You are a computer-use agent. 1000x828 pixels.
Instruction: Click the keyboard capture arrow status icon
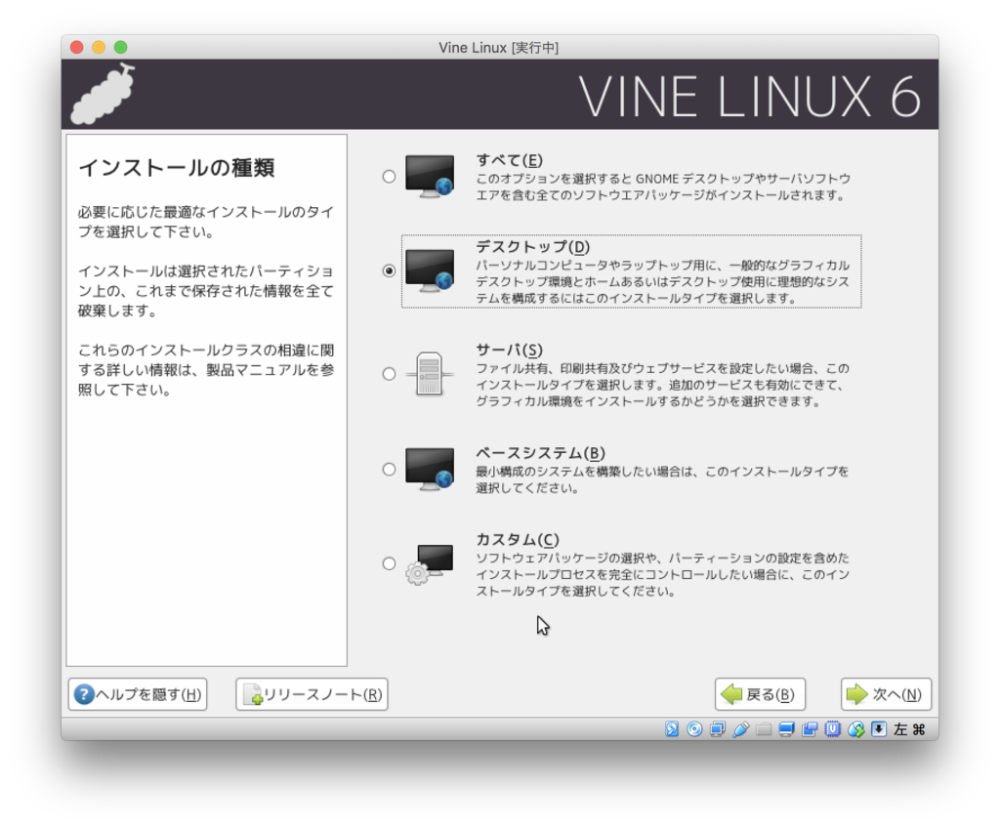879,729
